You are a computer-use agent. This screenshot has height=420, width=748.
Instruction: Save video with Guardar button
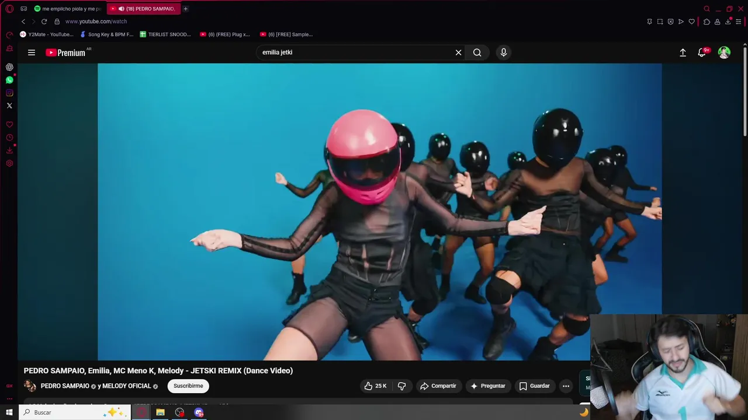pos(535,386)
